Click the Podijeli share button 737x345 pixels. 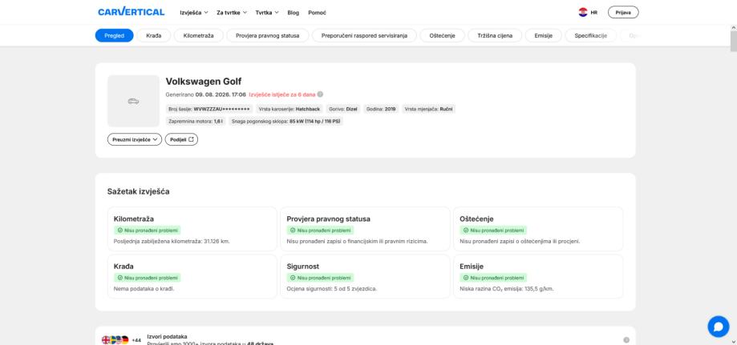coord(181,139)
